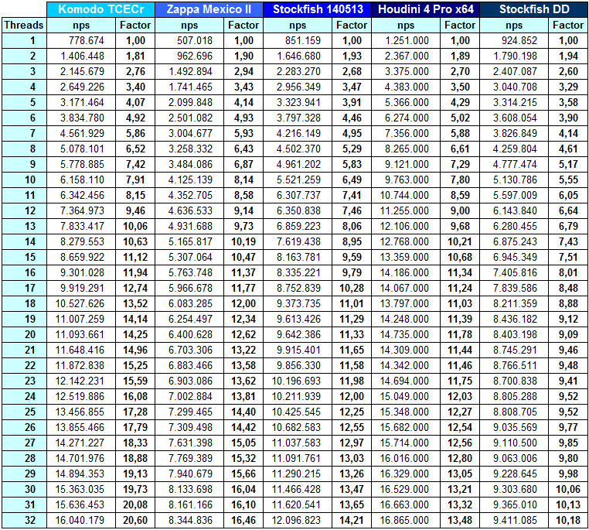Screen dimensions: 589x530
Task: Select cell with value 507.018
Action: point(189,40)
